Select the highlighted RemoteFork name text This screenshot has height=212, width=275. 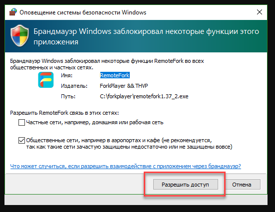[x=115, y=75]
